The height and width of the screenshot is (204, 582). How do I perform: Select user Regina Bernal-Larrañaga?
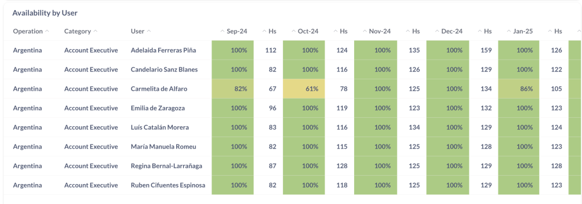click(x=167, y=166)
